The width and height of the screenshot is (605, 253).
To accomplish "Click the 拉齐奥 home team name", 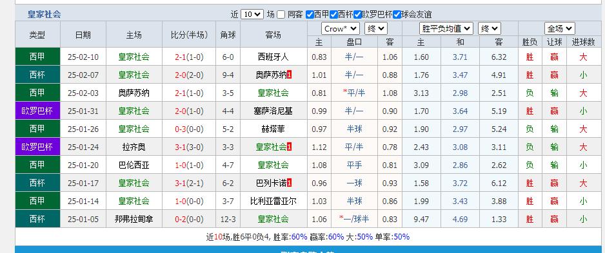I will click(134, 147).
